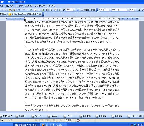Click 日本語 language indicator in status bar
This screenshot has width=144, height=126.
coord(68,120)
